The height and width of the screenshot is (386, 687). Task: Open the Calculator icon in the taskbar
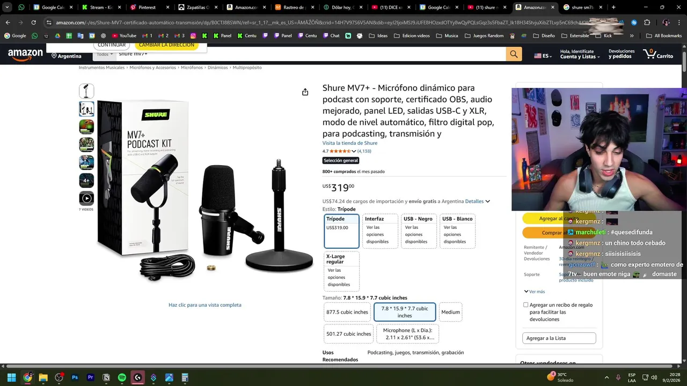click(185, 377)
